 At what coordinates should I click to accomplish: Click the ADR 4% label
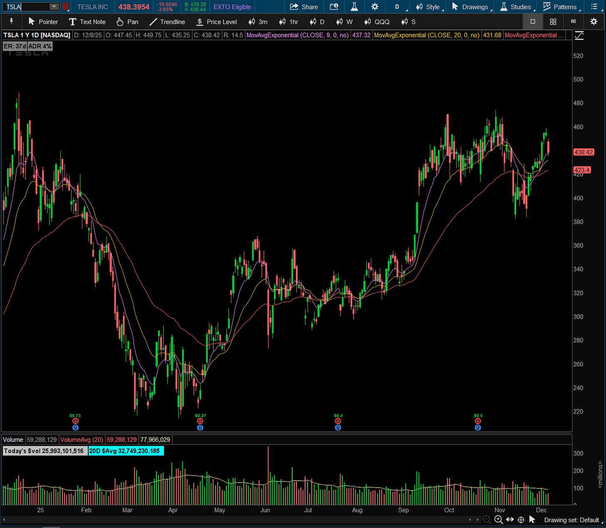click(x=40, y=46)
